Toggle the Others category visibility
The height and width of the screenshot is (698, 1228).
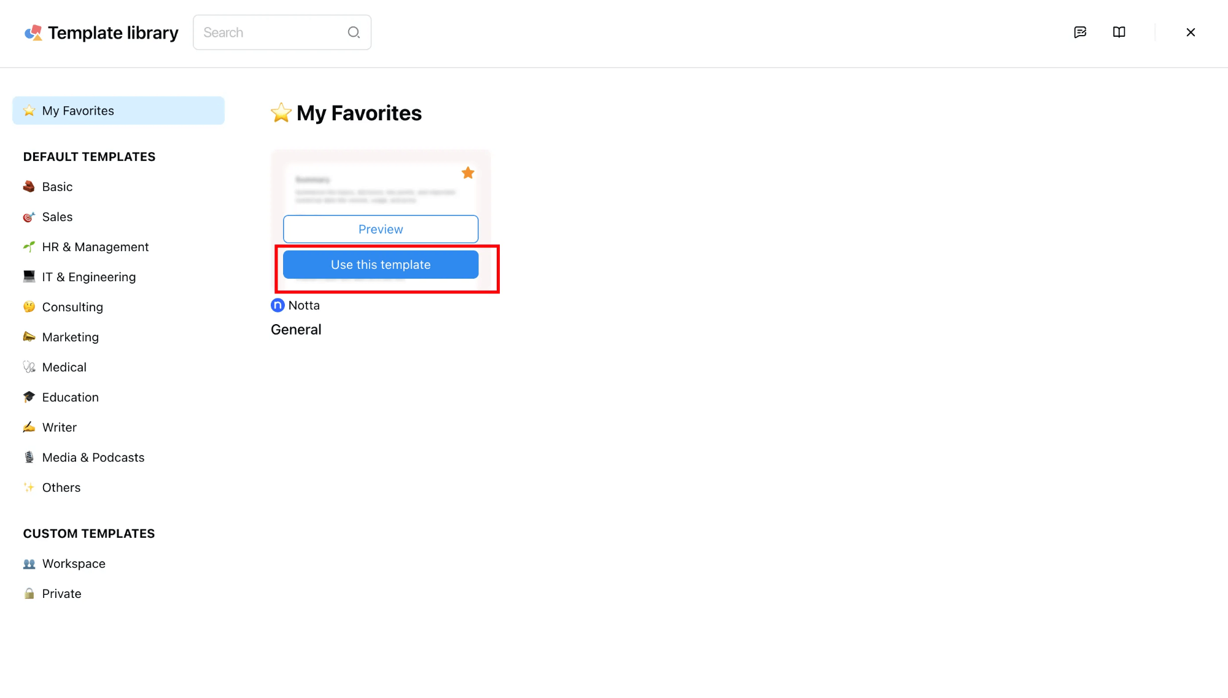coord(61,487)
